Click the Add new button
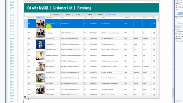183x103 pixels. coord(67,14)
